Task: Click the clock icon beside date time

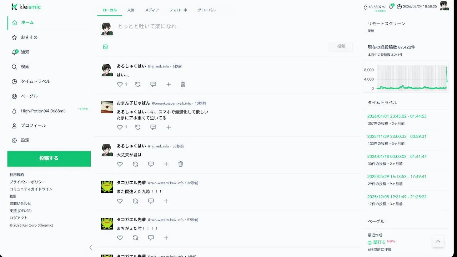Action: tap(399, 6)
